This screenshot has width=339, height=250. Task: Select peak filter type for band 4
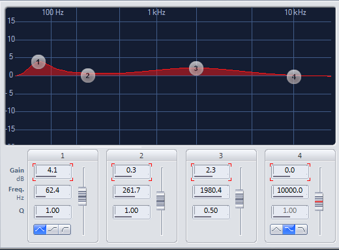[276, 230]
